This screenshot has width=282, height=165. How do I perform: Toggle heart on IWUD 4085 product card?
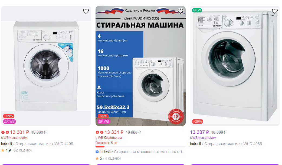point(275,11)
